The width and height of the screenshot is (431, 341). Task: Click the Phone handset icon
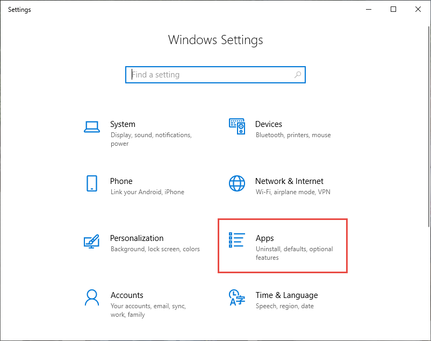click(x=92, y=183)
